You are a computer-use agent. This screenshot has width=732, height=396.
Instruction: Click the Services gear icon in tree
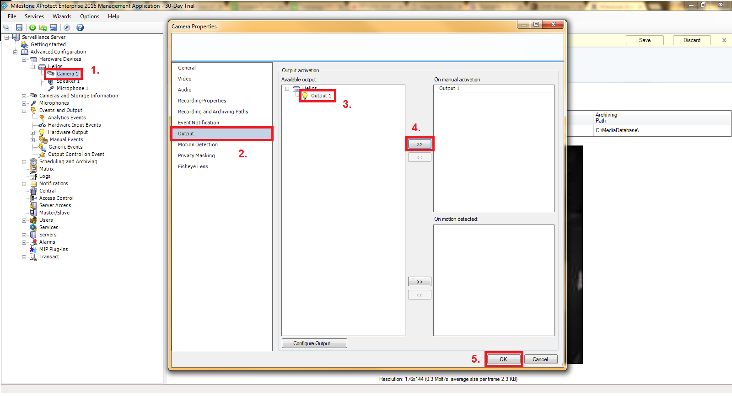pyautogui.click(x=33, y=227)
